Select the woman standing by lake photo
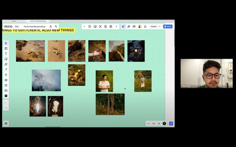 (143, 81)
